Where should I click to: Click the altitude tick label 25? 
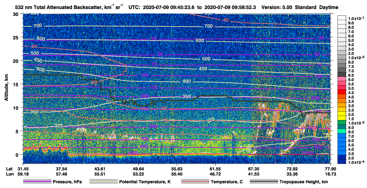[x=16, y=37]
